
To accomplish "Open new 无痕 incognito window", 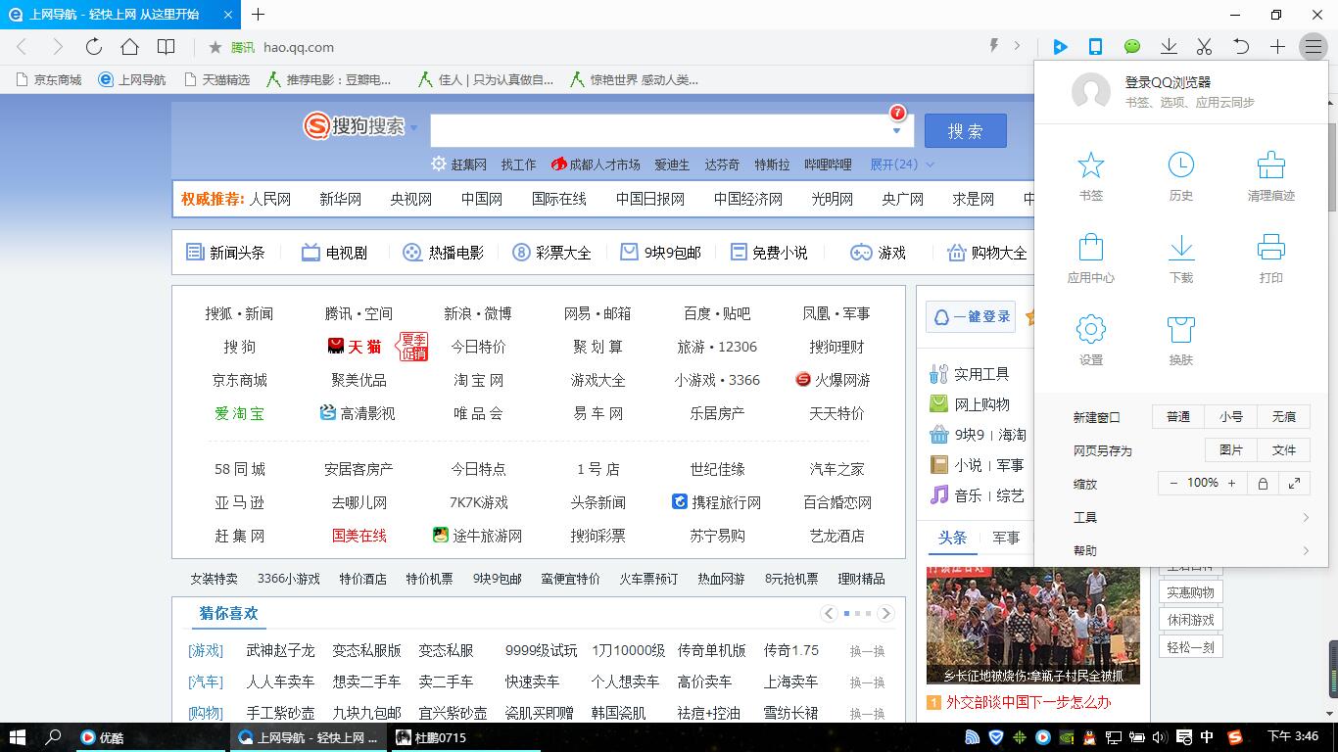I will tap(1283, 417).
